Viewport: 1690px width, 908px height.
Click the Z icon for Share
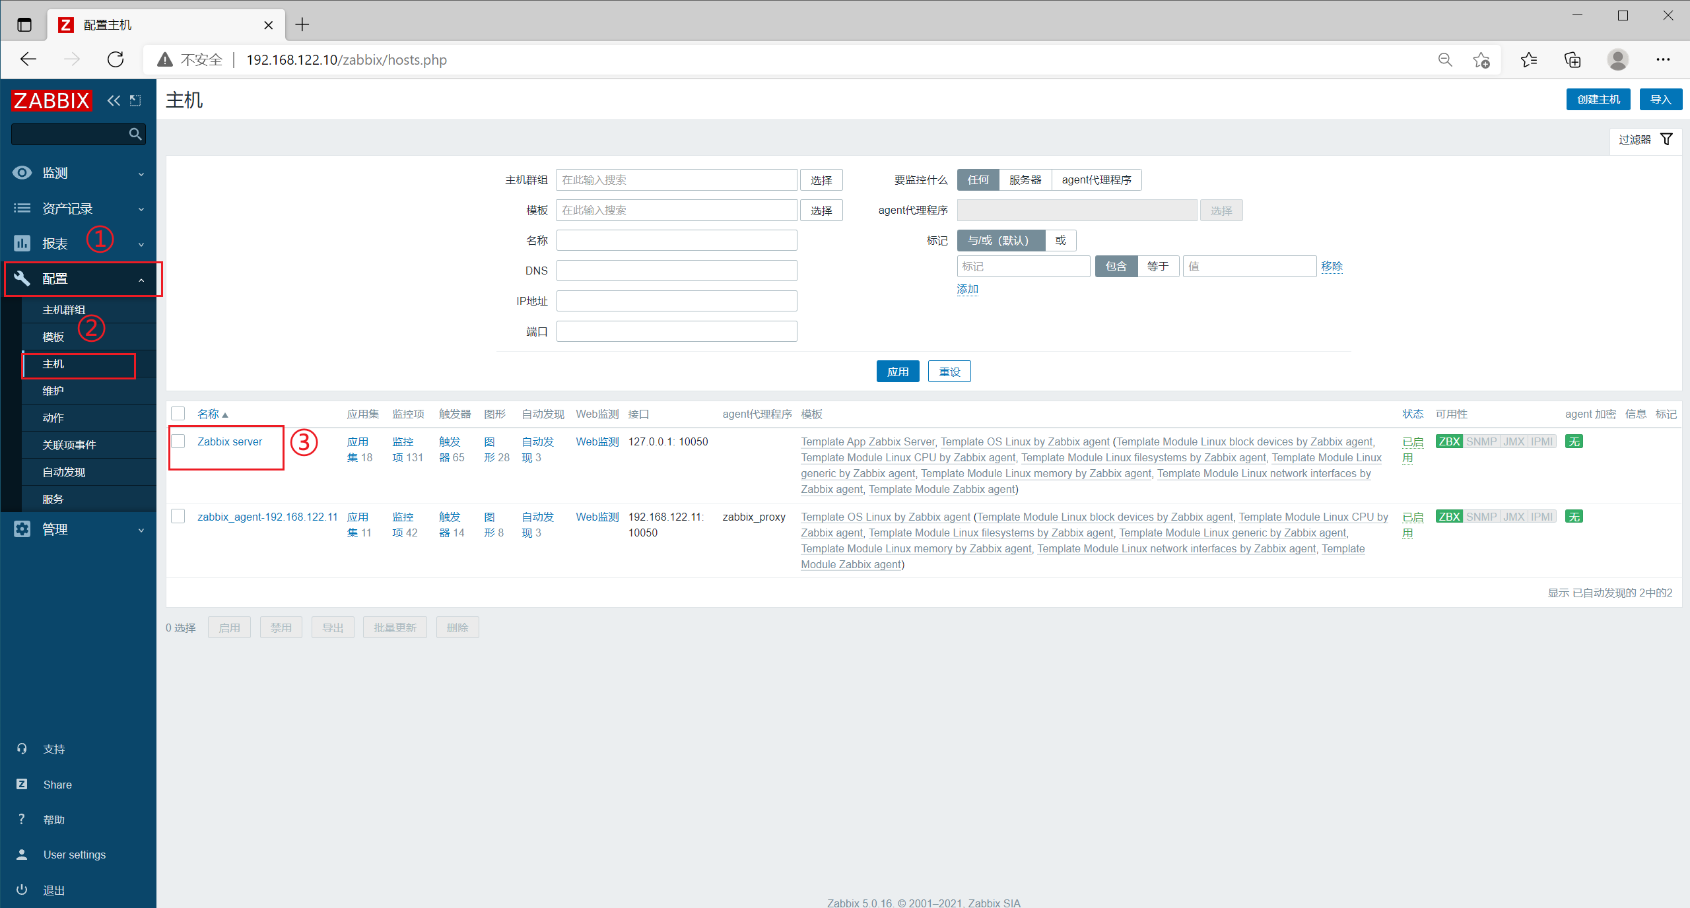(22, 784)
